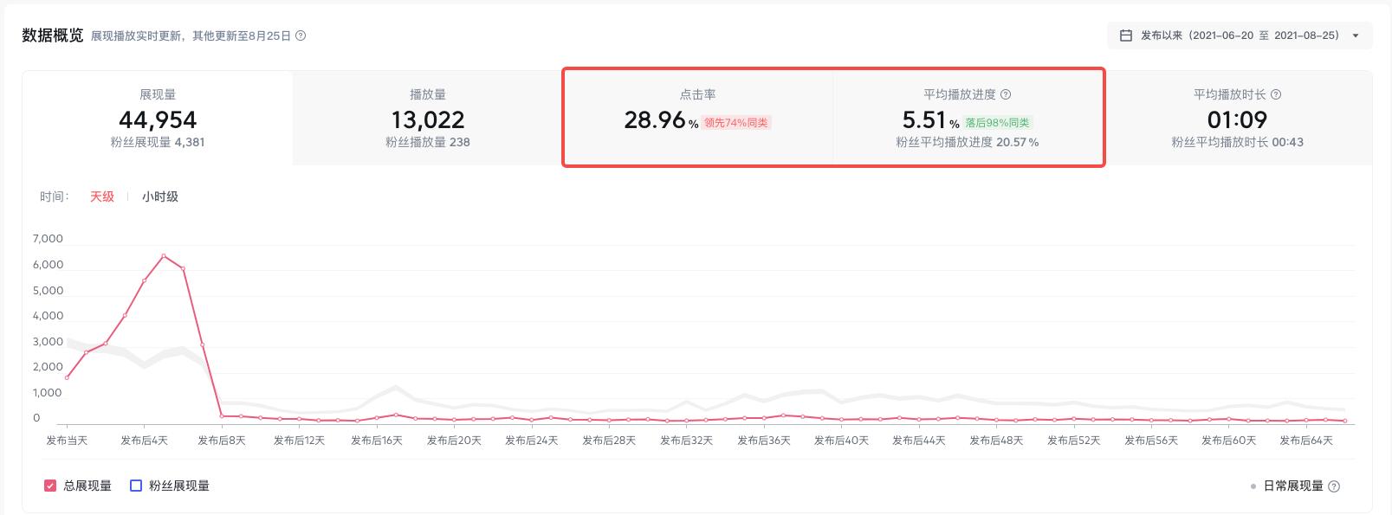Open the 发布以来 date range selector

pos(1239,35)
